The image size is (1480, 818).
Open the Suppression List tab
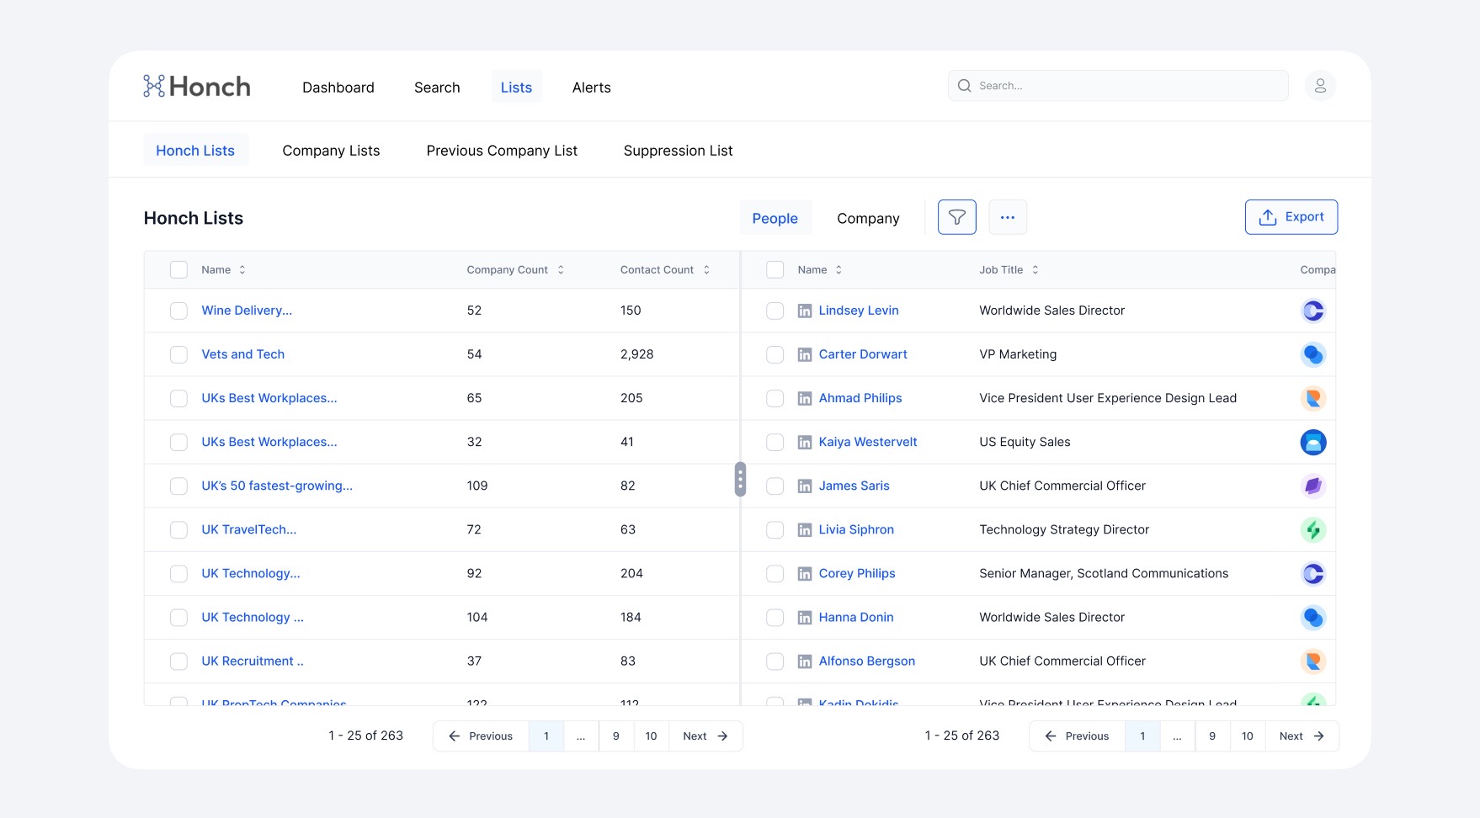[678, 150]
